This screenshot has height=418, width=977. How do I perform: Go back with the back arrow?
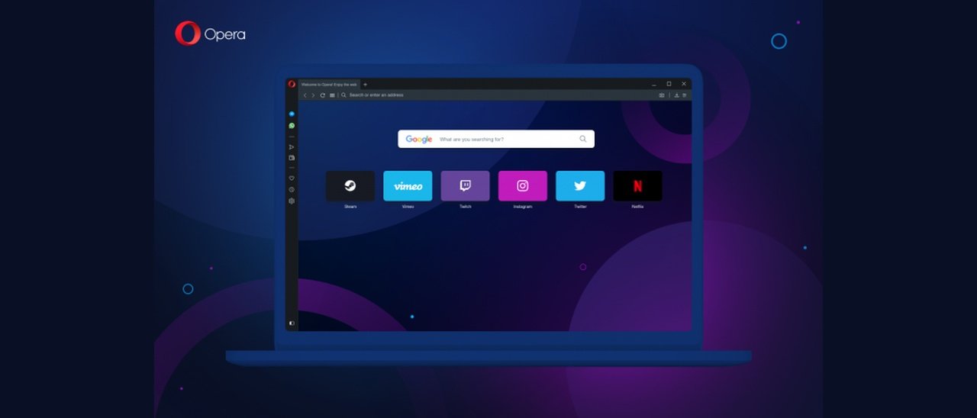click(x=305, y=95)
